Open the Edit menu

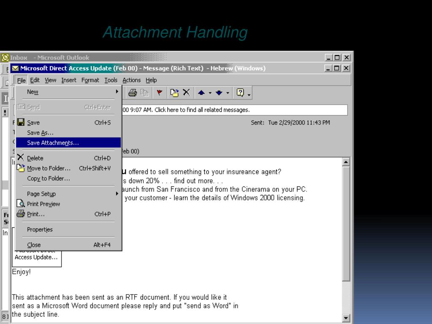[x=35, y=80]
